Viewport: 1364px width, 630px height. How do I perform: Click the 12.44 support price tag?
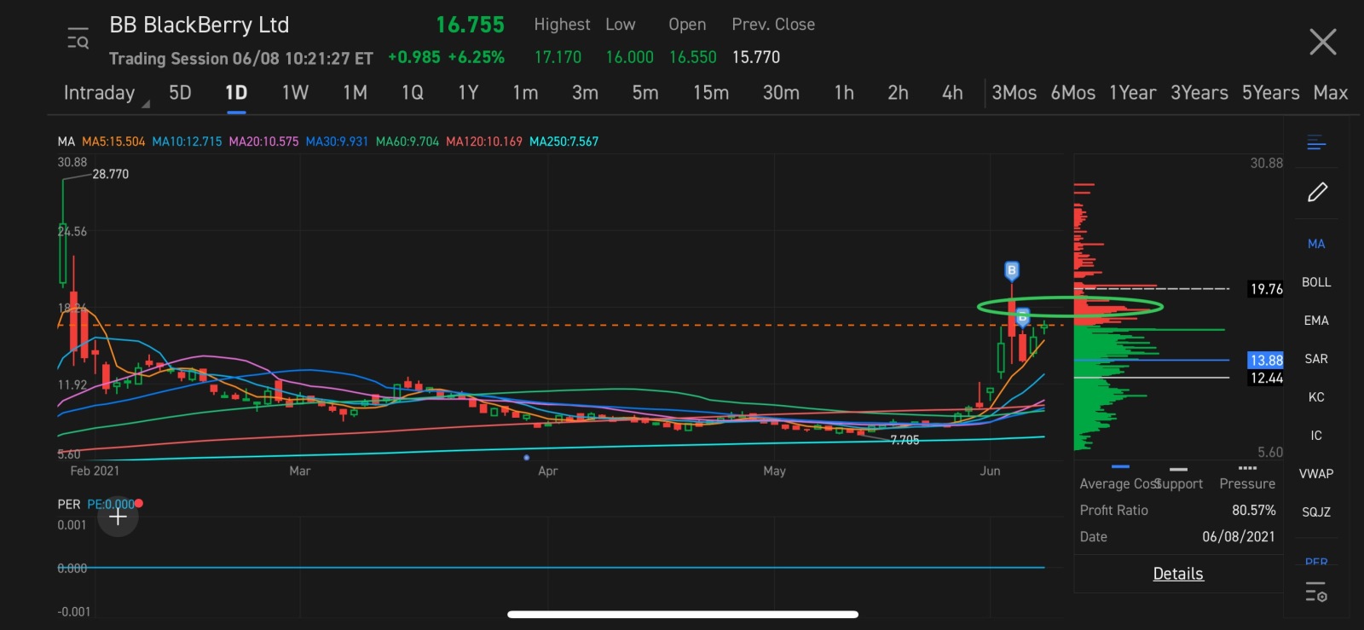[x=1266, y=378]
